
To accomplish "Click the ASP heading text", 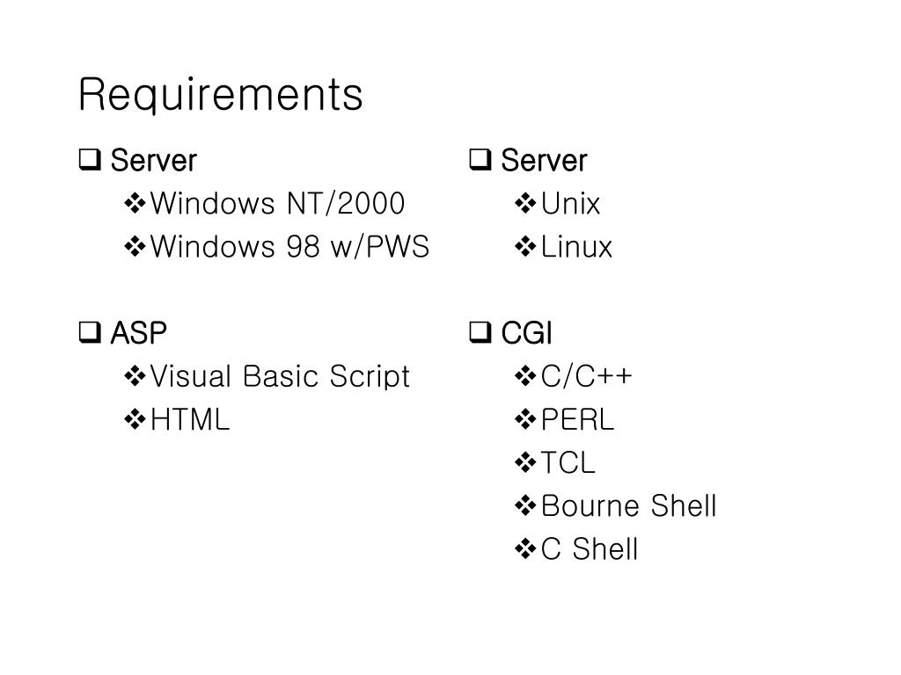I will pyautogui.click(x=138, y=333).
